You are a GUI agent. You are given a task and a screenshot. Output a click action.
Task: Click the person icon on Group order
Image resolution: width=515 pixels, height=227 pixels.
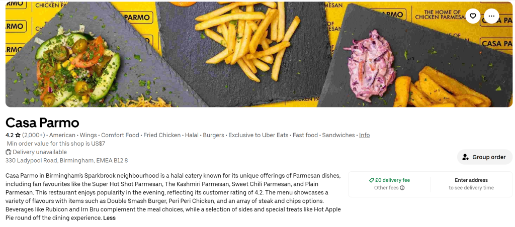click(466, 157)
